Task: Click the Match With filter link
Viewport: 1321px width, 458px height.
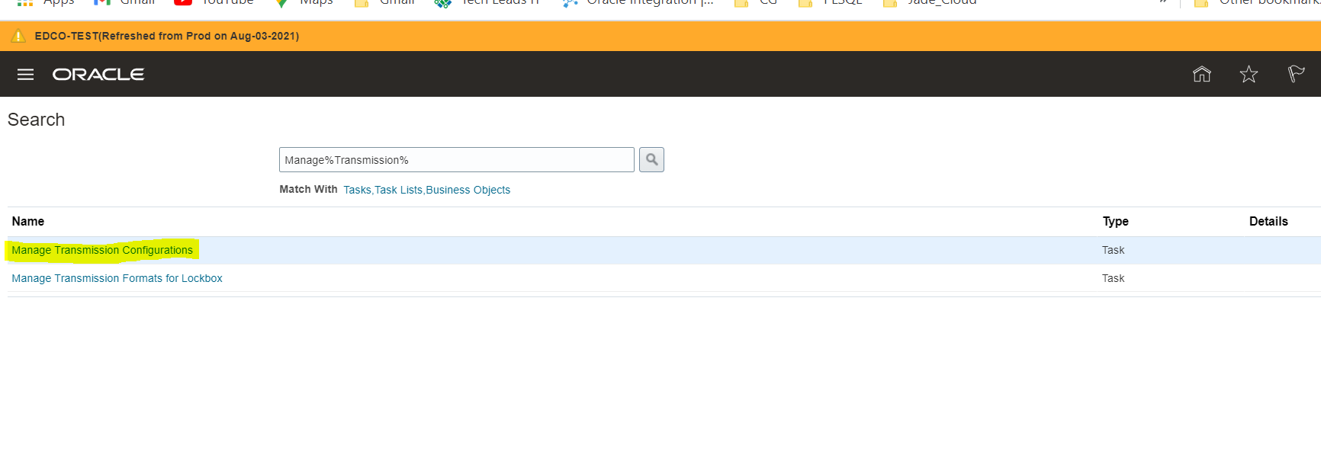Action: coord(426,190)
